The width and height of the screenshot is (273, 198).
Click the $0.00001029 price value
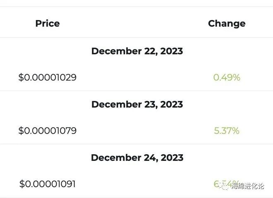[48, 77]
